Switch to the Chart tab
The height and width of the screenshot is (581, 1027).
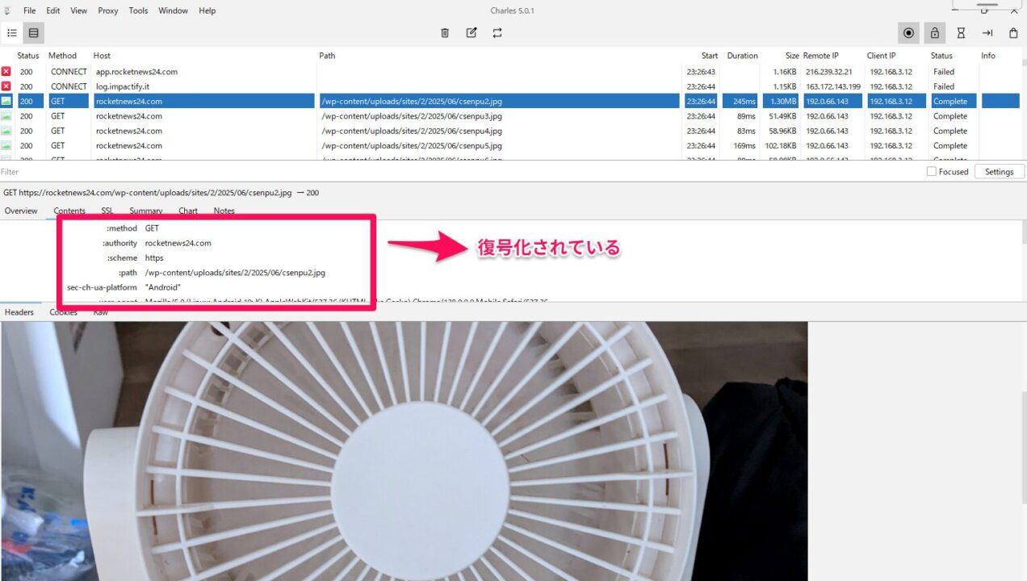[188, 211]
